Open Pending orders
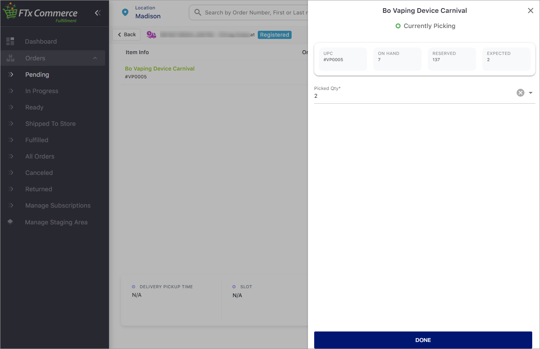The width and height of the screenshot is (540, 349). click(x=37, y=74)
